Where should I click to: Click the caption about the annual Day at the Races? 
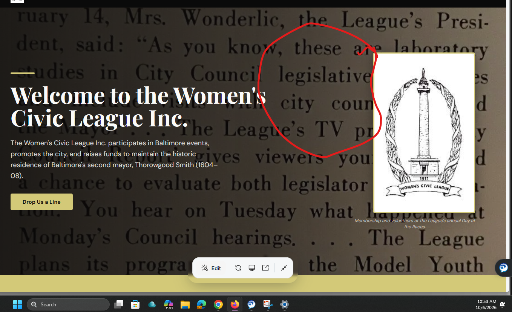[415, 224]
